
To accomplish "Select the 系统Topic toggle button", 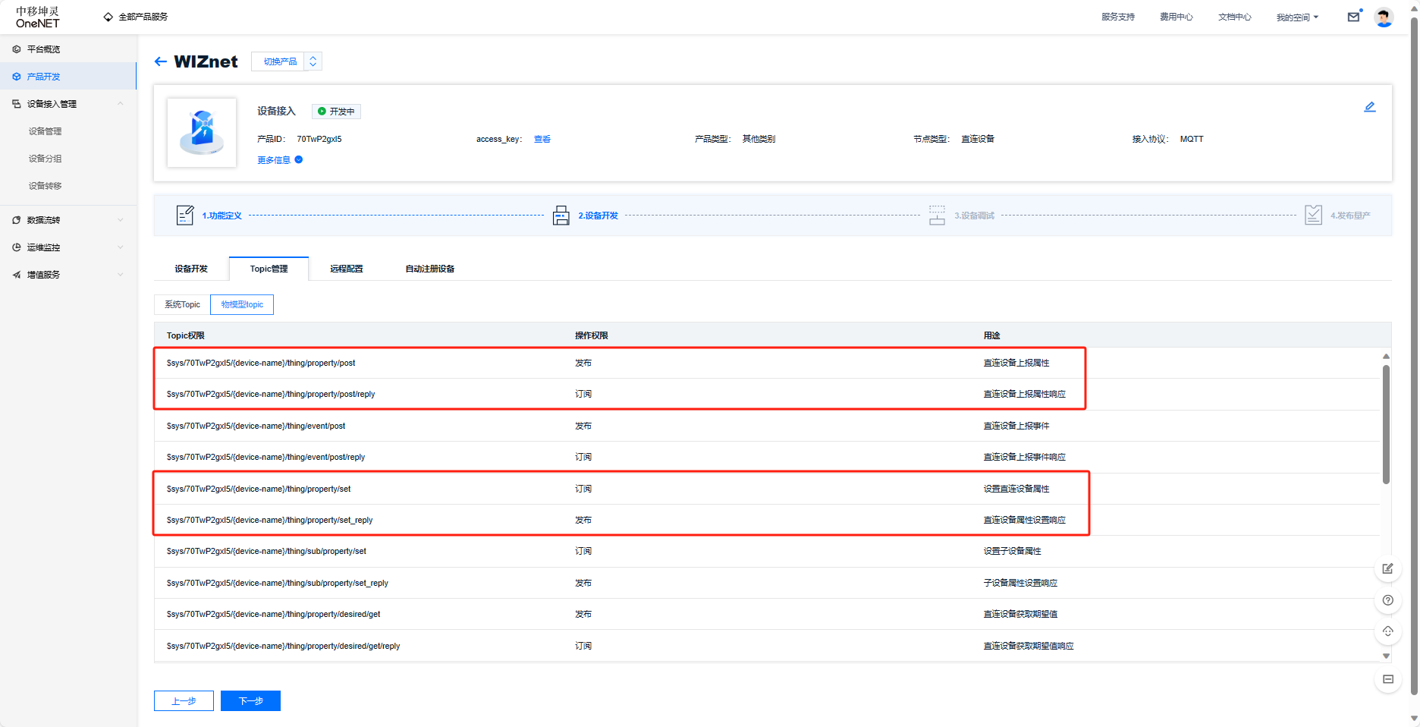I will [182, 304].
